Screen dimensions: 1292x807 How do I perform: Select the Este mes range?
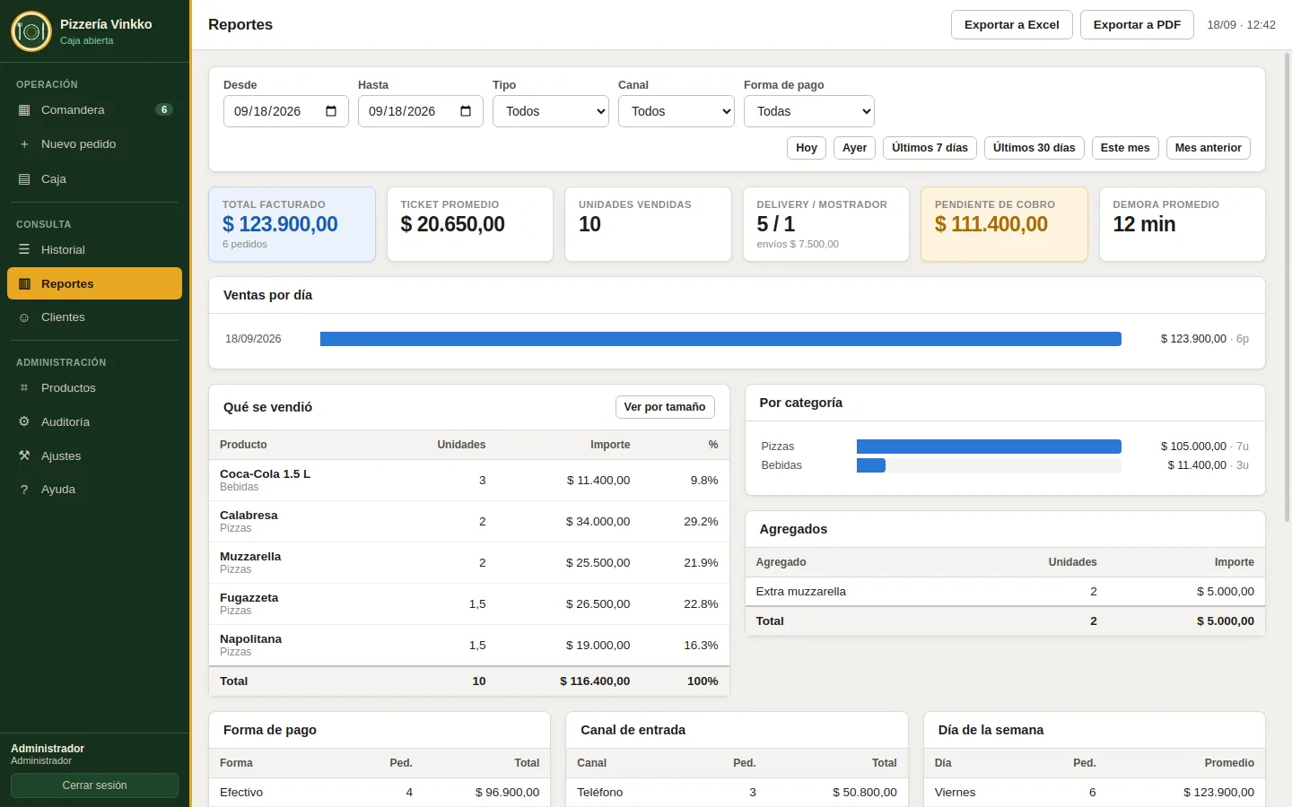1125,148
